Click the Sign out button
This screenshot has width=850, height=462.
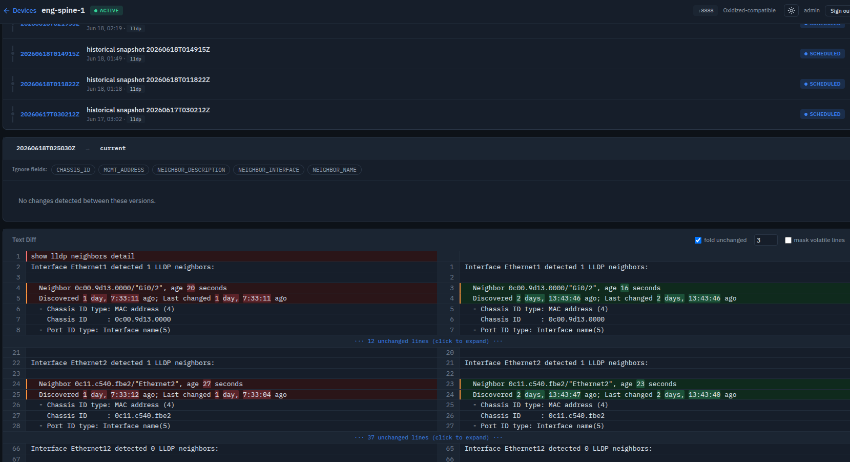click(x=839, y=11)
